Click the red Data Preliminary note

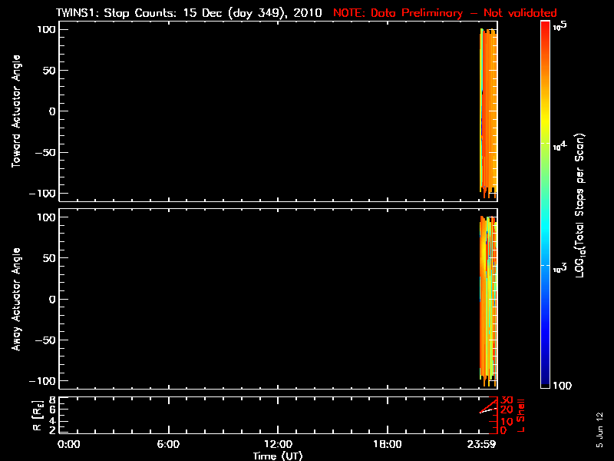(445, 13)
